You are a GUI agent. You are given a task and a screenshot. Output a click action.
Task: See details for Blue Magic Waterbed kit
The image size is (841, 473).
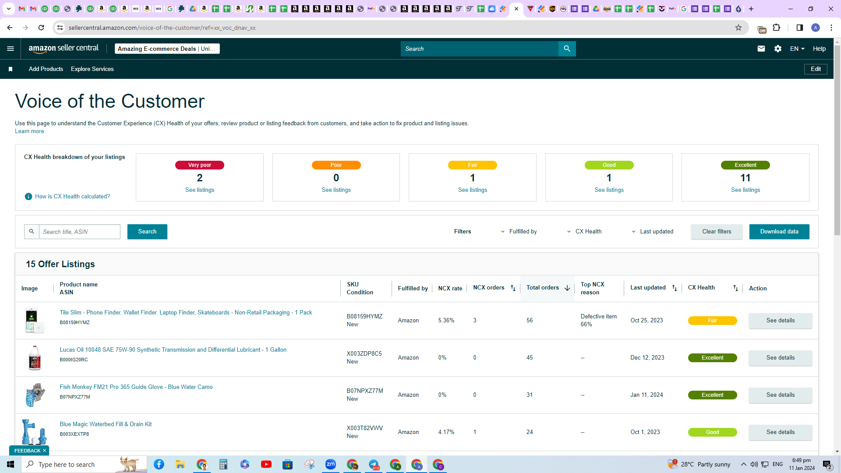pos(780,432)
